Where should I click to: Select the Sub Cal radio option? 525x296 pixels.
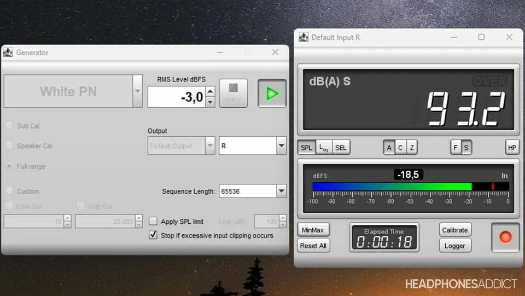click(x=9, y=126)
